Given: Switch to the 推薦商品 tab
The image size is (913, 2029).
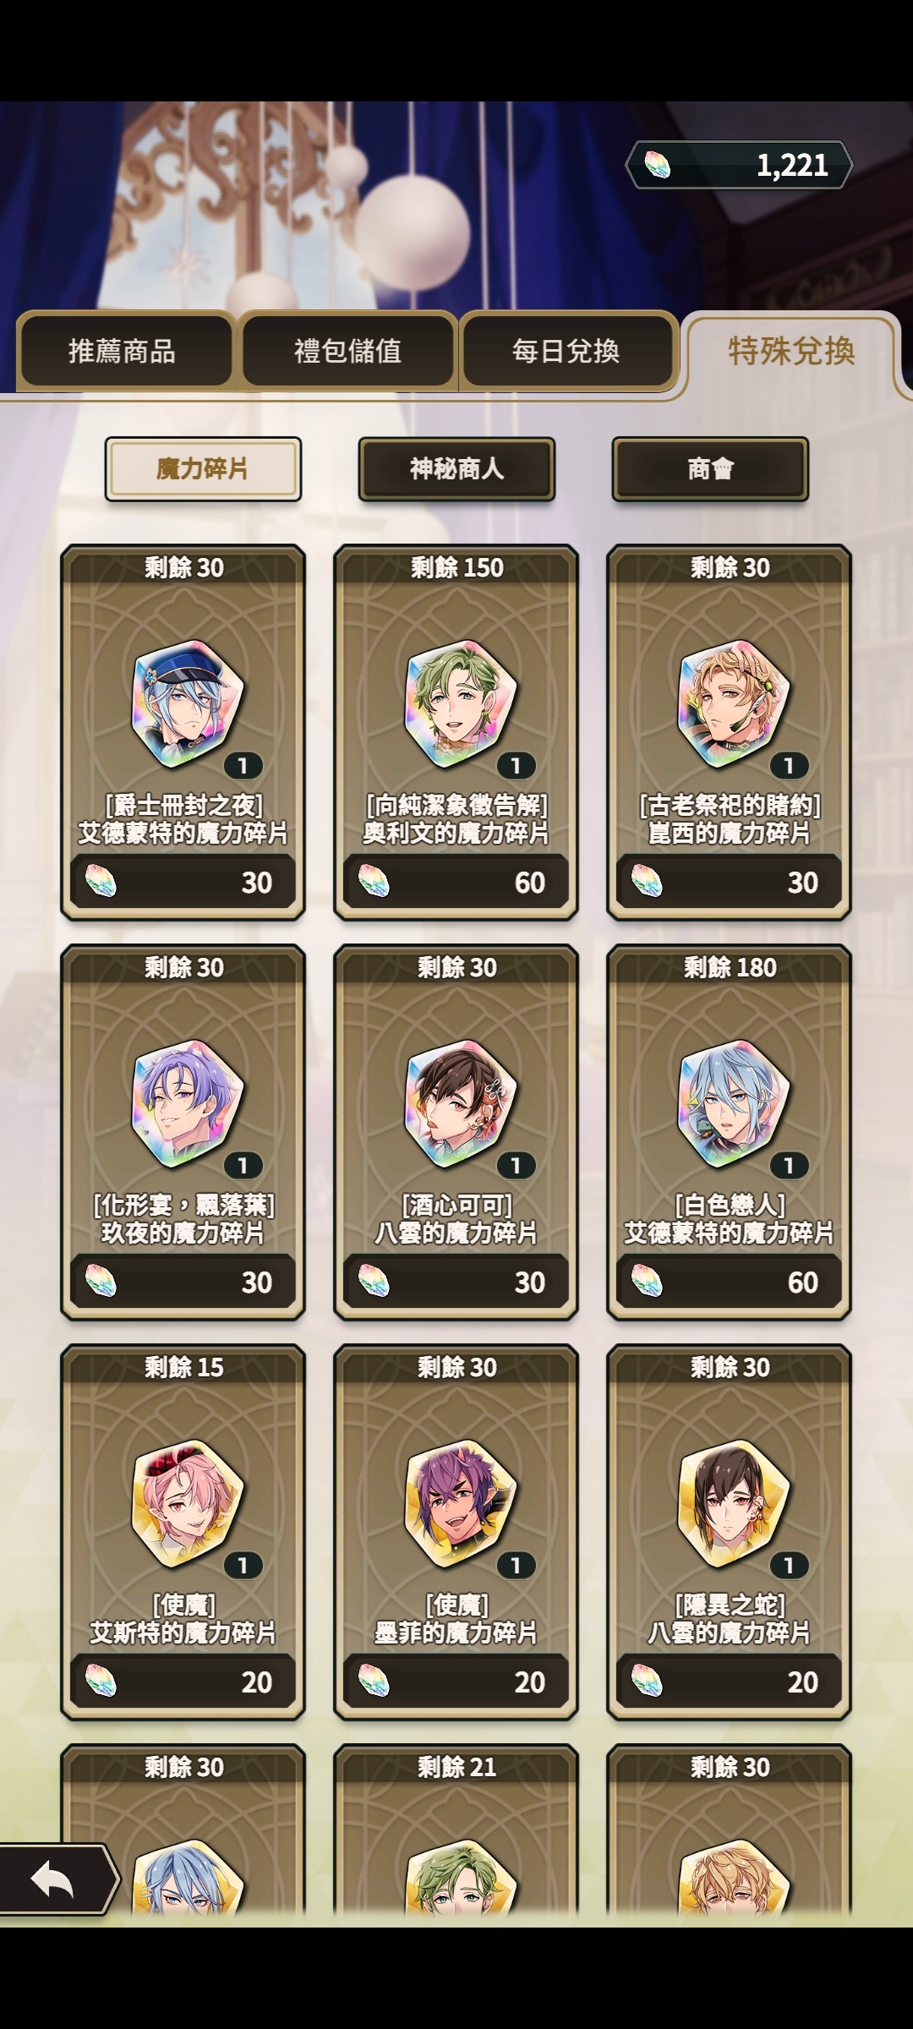Looking at the screenshot, I should pyautogui.click(x=123, y=350).
